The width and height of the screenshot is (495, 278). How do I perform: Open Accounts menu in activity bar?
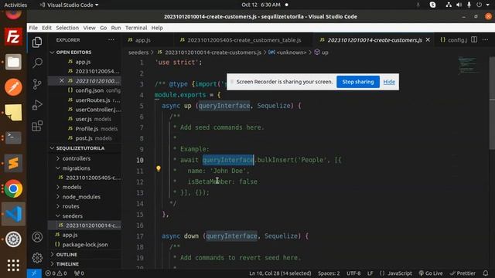click(x=37, y=237)
